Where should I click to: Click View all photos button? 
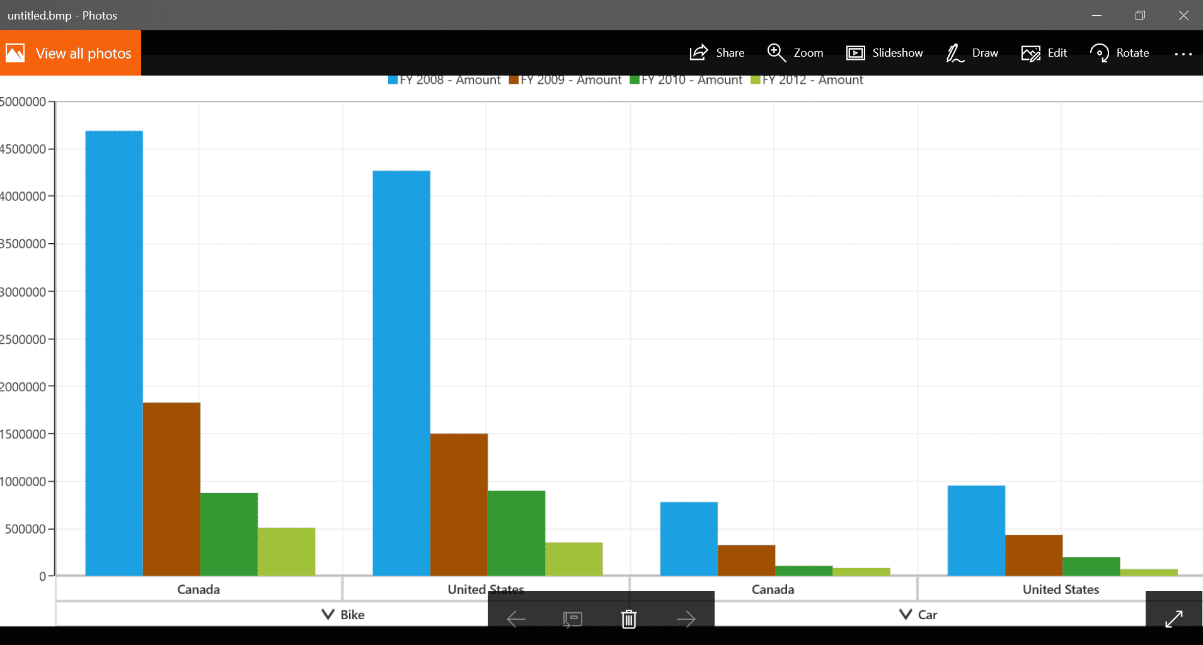[x=71, y=53]
